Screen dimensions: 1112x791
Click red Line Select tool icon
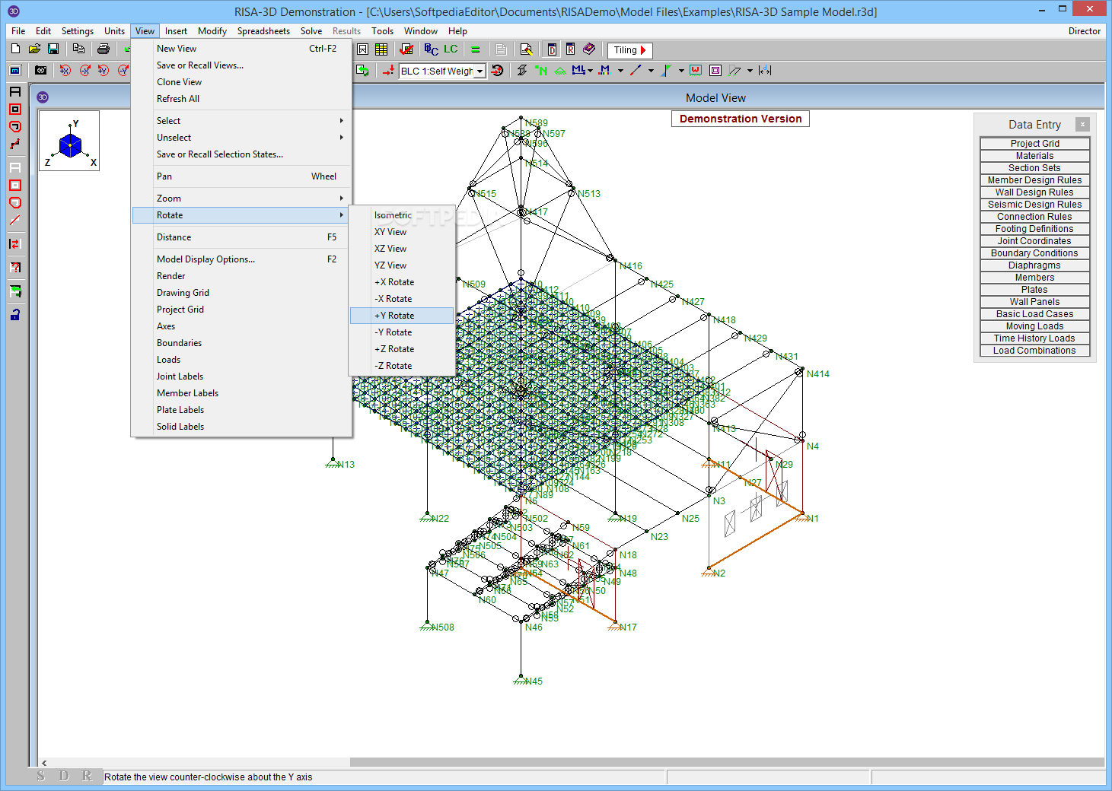(15, 144)
